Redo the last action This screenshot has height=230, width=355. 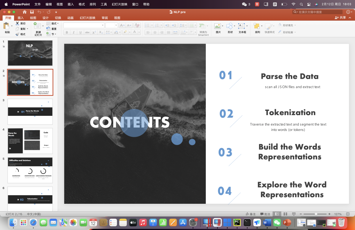pos(49,12)
